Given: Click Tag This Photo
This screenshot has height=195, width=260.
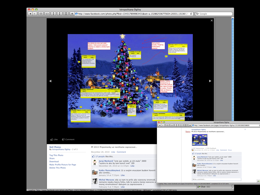Looking at the screenshot, I should click(56, 155).
